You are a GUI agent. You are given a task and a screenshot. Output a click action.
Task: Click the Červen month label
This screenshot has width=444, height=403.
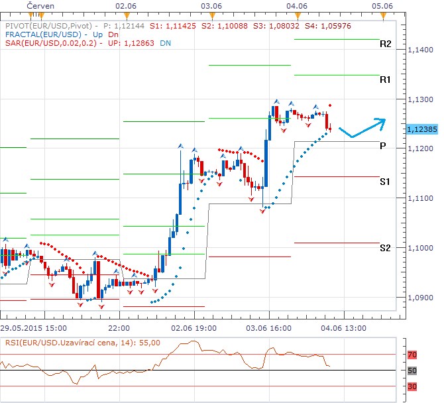click(x=41, y=5)
